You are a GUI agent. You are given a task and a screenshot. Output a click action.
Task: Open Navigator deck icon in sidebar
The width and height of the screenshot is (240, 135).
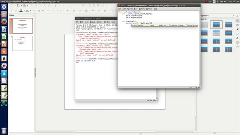[x=237, y=47]
